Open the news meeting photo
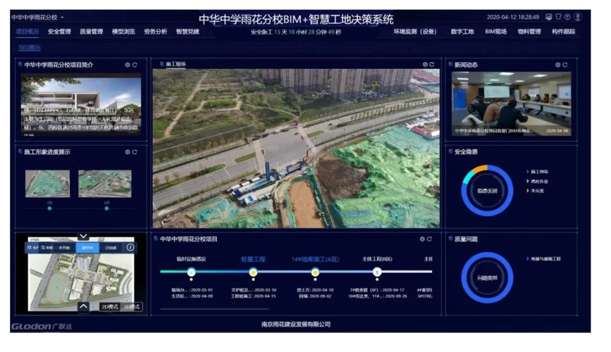The width and height of the screenshot is (611, 352). pos(511,104)
